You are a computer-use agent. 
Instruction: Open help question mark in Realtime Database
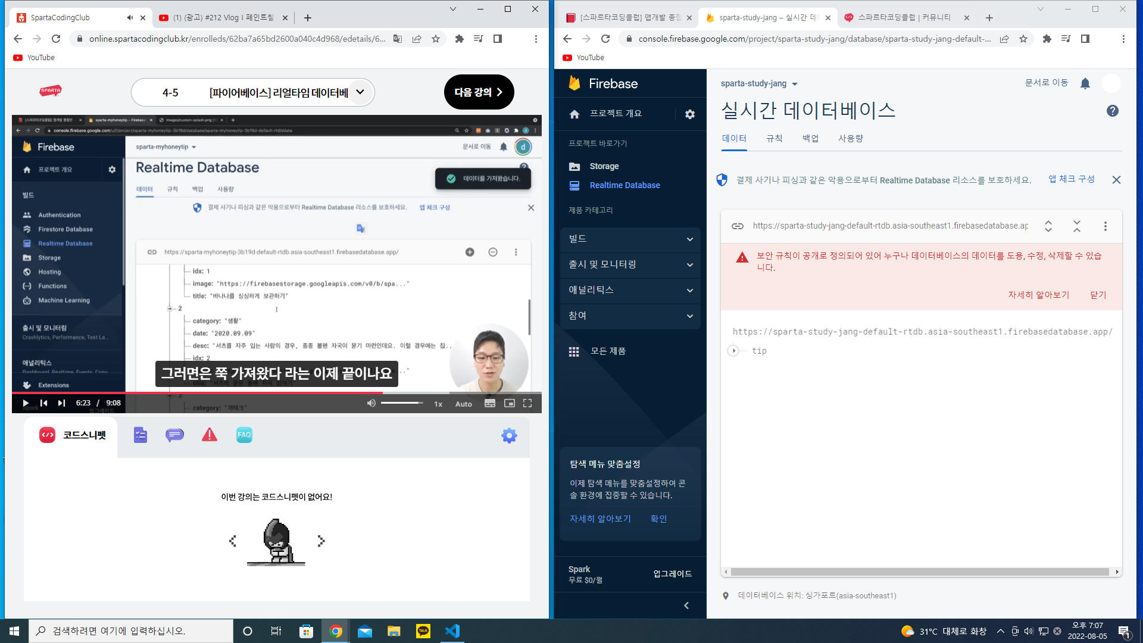tap(1113, 111)
